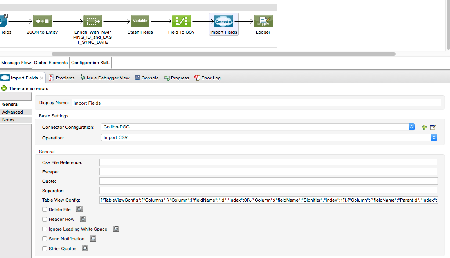Edit the CollibraDGC connector configuration

[433, 127]
